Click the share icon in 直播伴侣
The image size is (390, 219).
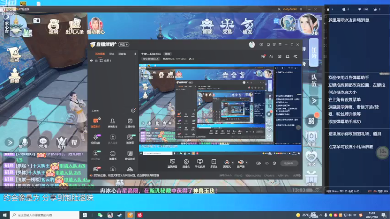pos(295,56)
